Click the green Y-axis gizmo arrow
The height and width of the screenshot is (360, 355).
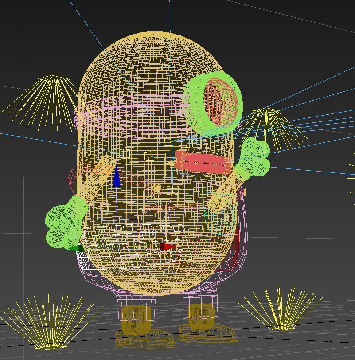[76, 248]
